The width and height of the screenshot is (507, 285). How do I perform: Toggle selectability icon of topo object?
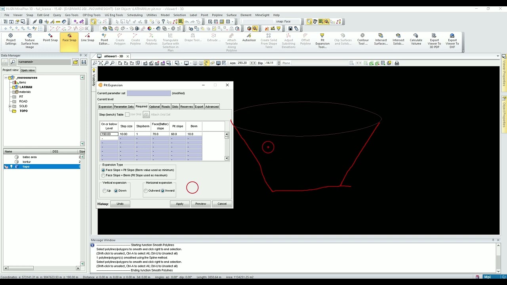[6, 167]
